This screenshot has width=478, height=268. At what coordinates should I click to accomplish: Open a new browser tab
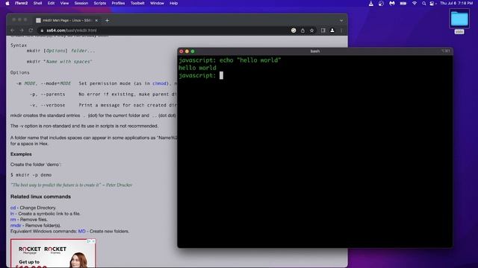click(x=107, y=20)
